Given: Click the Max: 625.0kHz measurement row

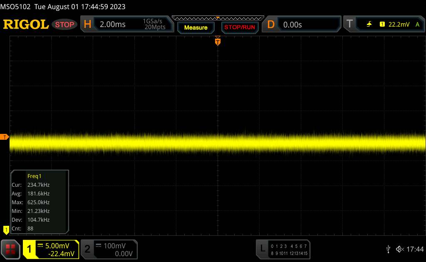Looking at the screenshot, I should [31, 202].
